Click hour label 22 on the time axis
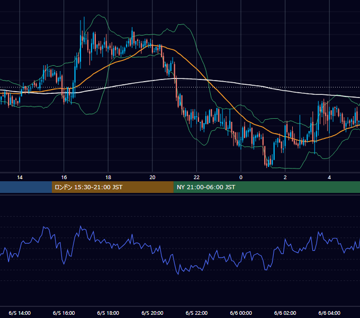360x318 pixels. point(196,178)
